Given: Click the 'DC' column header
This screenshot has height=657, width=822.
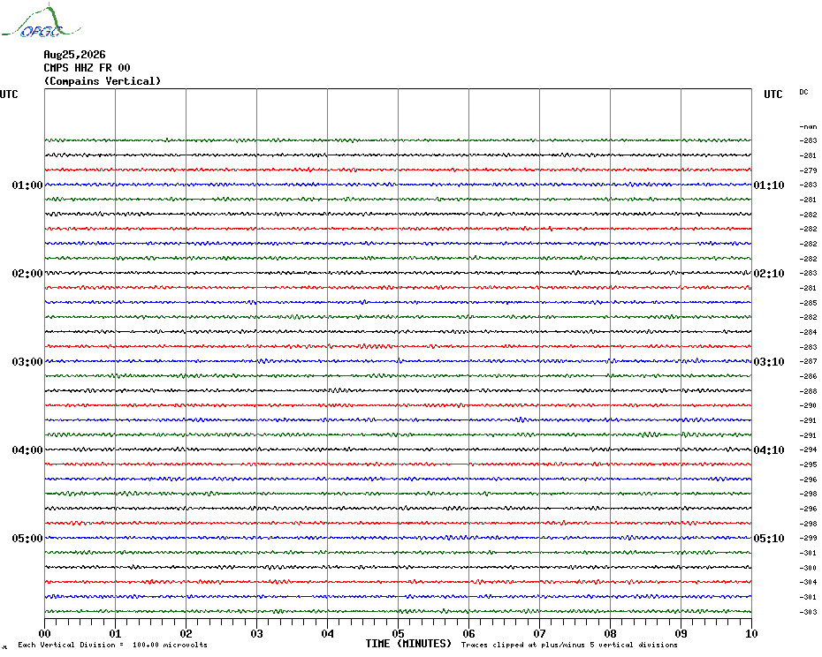Looking at the screenshot, I should [x=803, y=92].
